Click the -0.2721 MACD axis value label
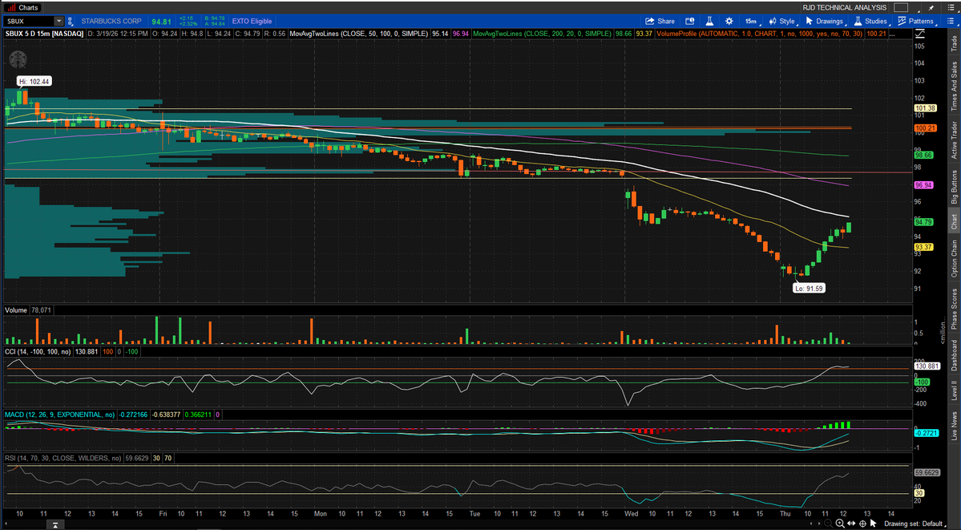Image resolution: width=961 pixels, height=530 pixels. point(926,433)
